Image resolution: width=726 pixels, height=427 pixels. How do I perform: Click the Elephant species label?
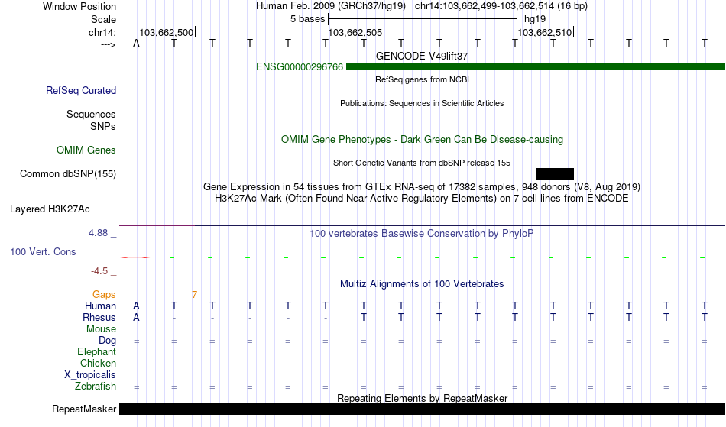[x=97, y=351]
